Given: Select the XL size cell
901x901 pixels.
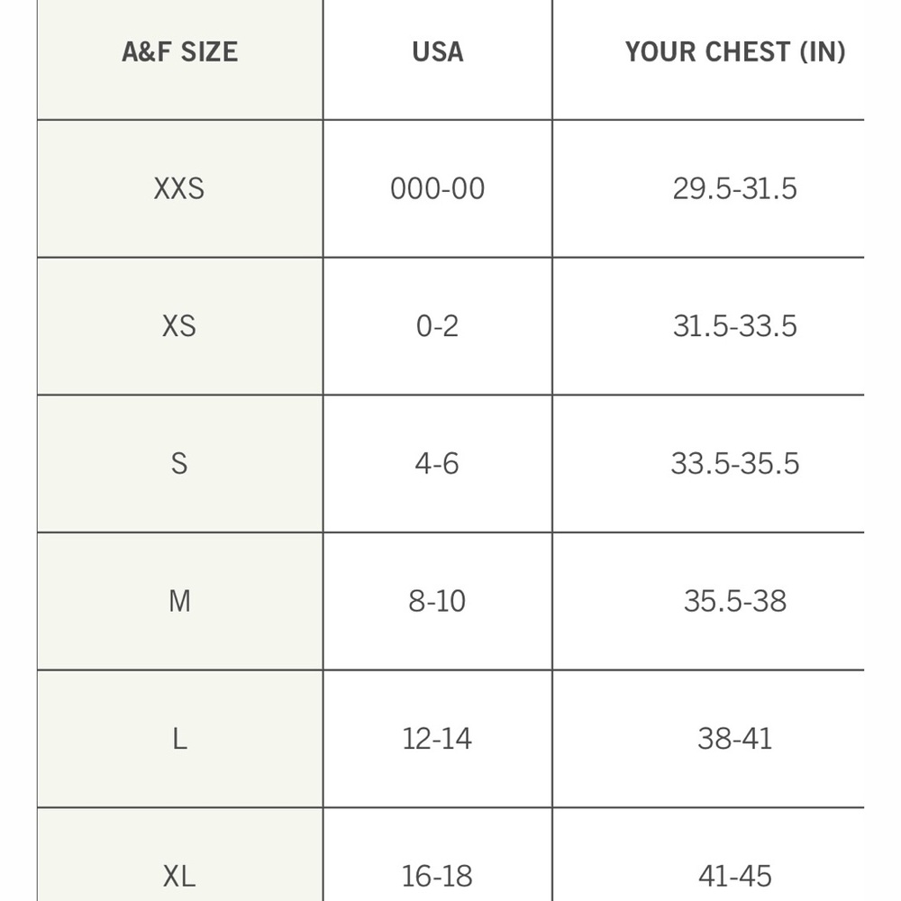Looking at the screenshot, I should pyautogui.click(x=179, y=875).
